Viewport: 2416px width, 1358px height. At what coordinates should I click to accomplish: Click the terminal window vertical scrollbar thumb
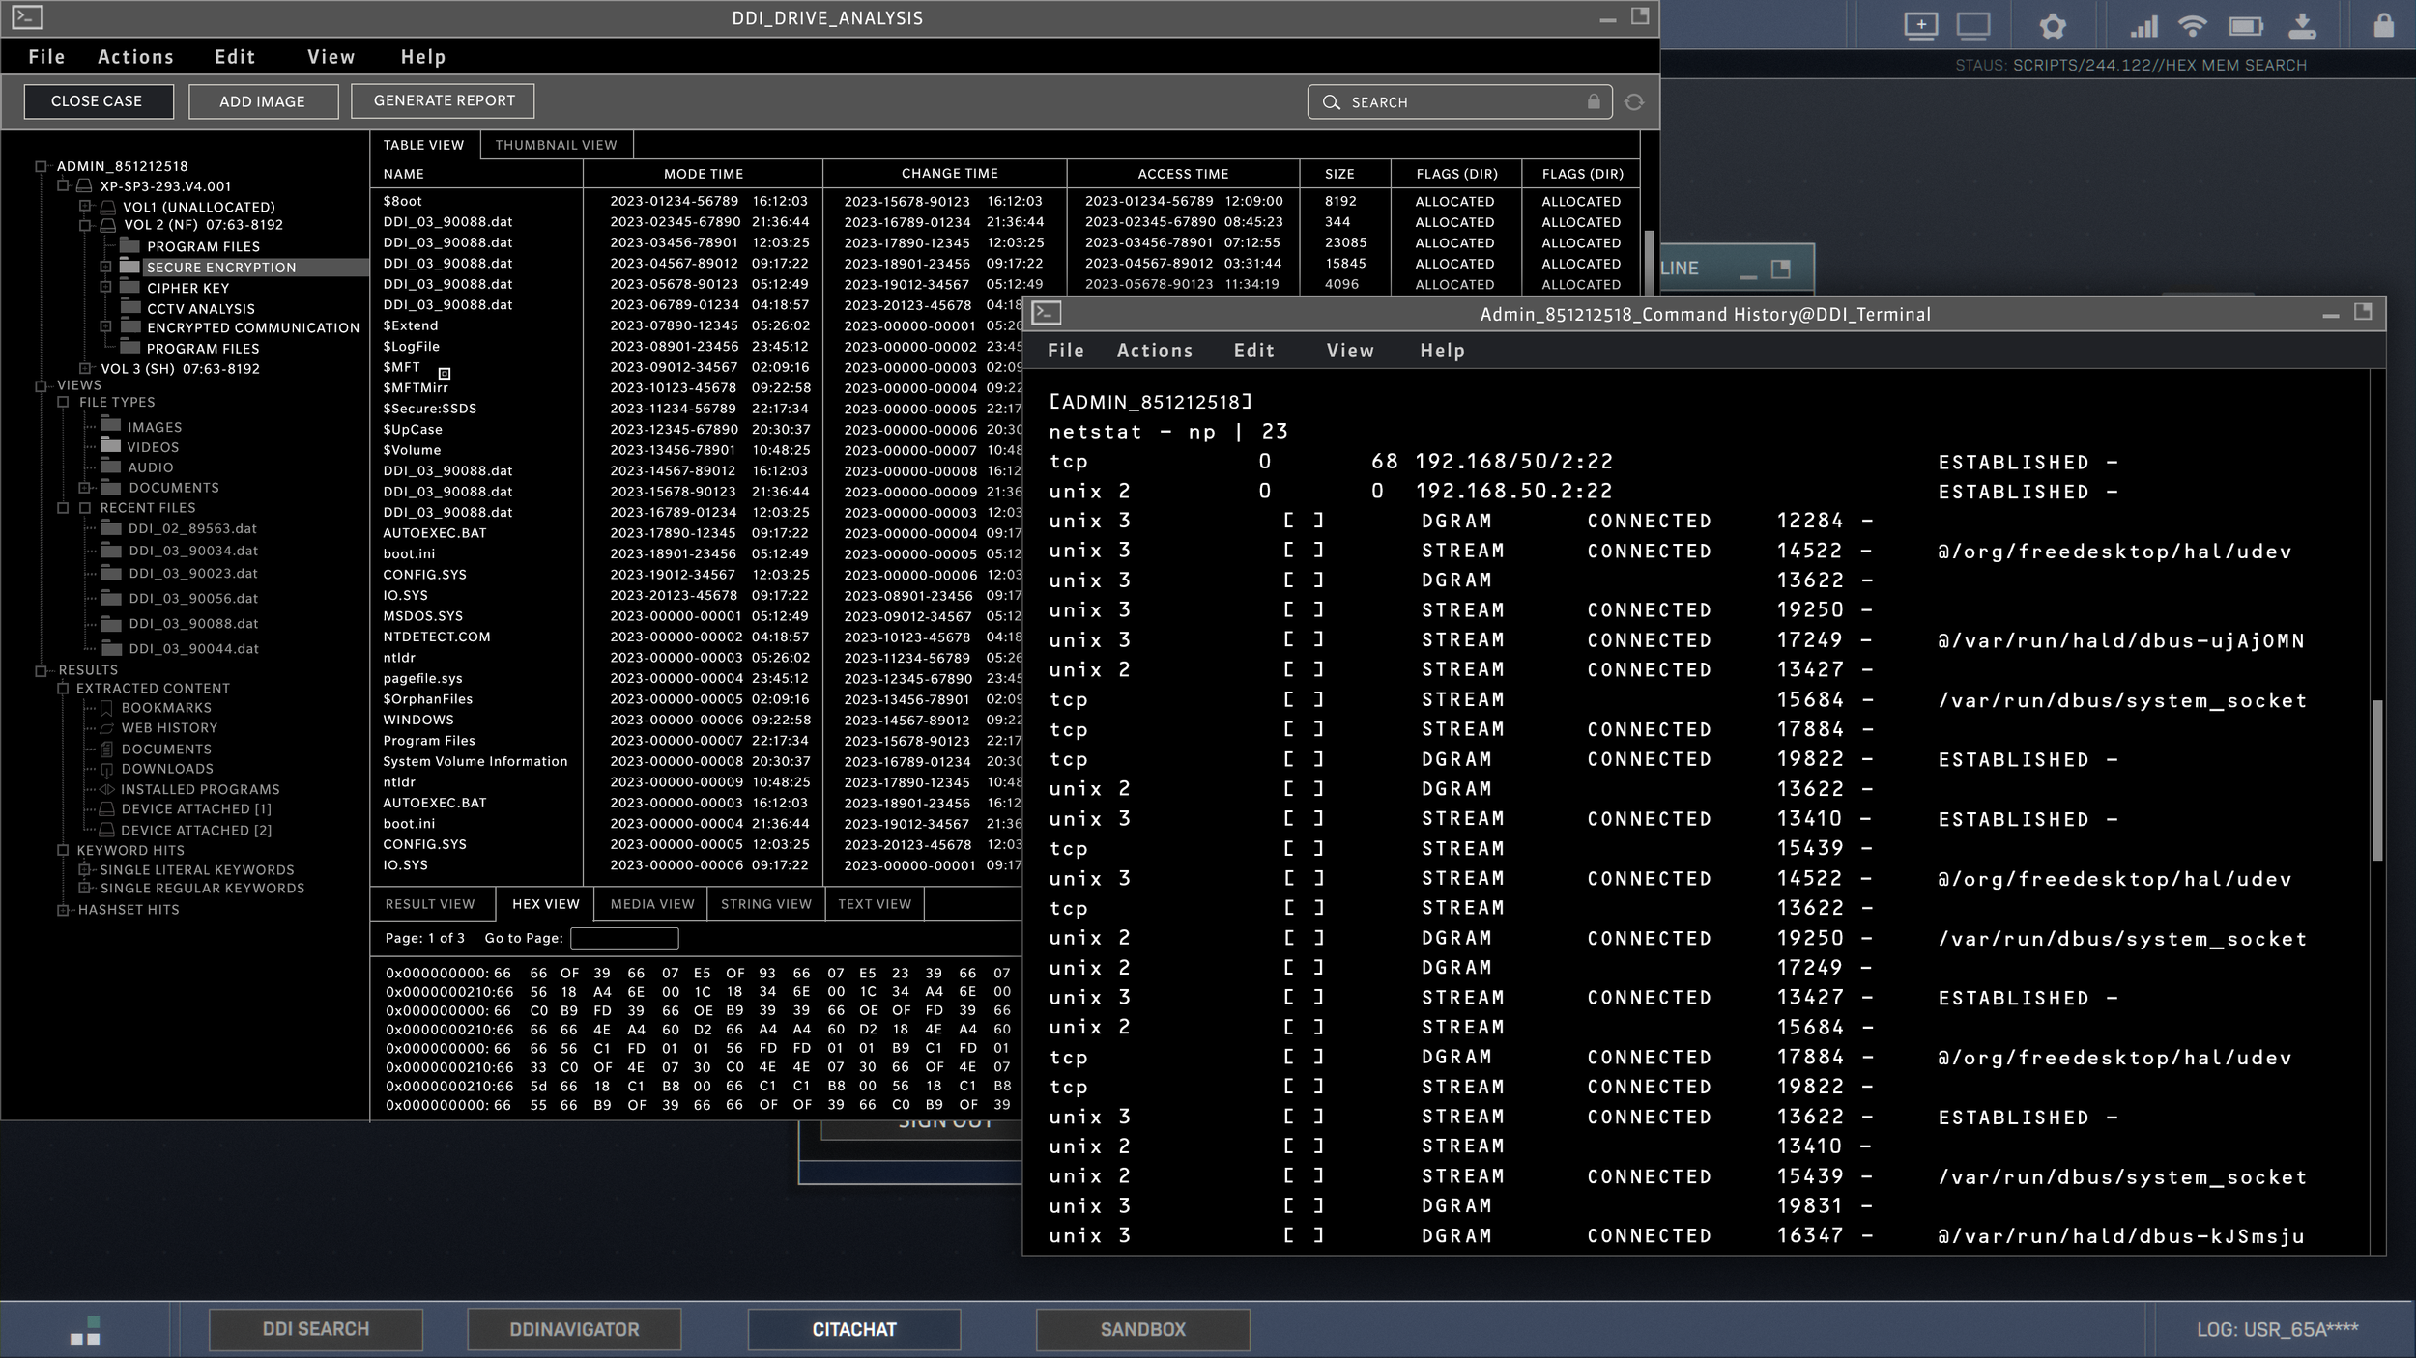click(2377, 780)
